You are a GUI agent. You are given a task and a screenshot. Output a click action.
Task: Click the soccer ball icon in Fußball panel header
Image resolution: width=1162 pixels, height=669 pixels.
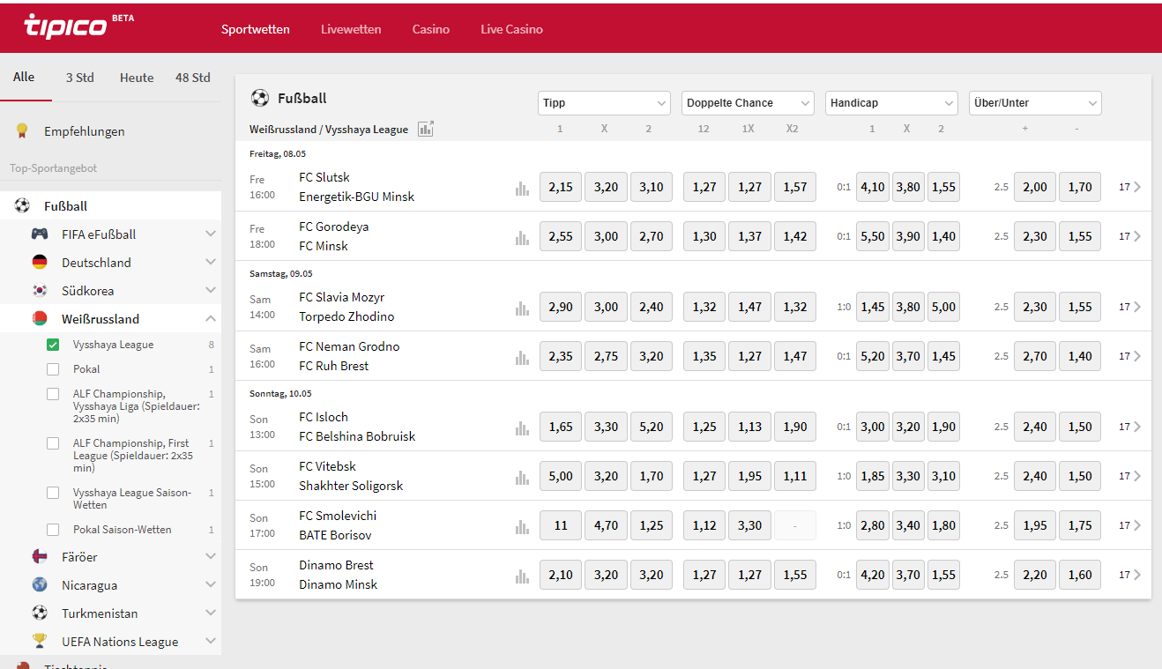click(260, 98)
